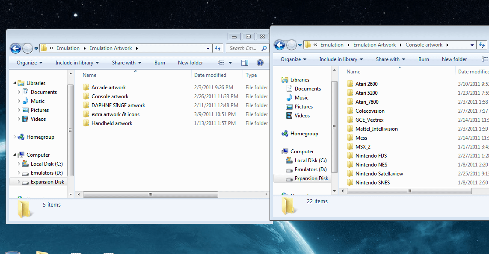Open the Share with menu in right window
The width and height of the screenshot is (489, 254).
point(391,59)
